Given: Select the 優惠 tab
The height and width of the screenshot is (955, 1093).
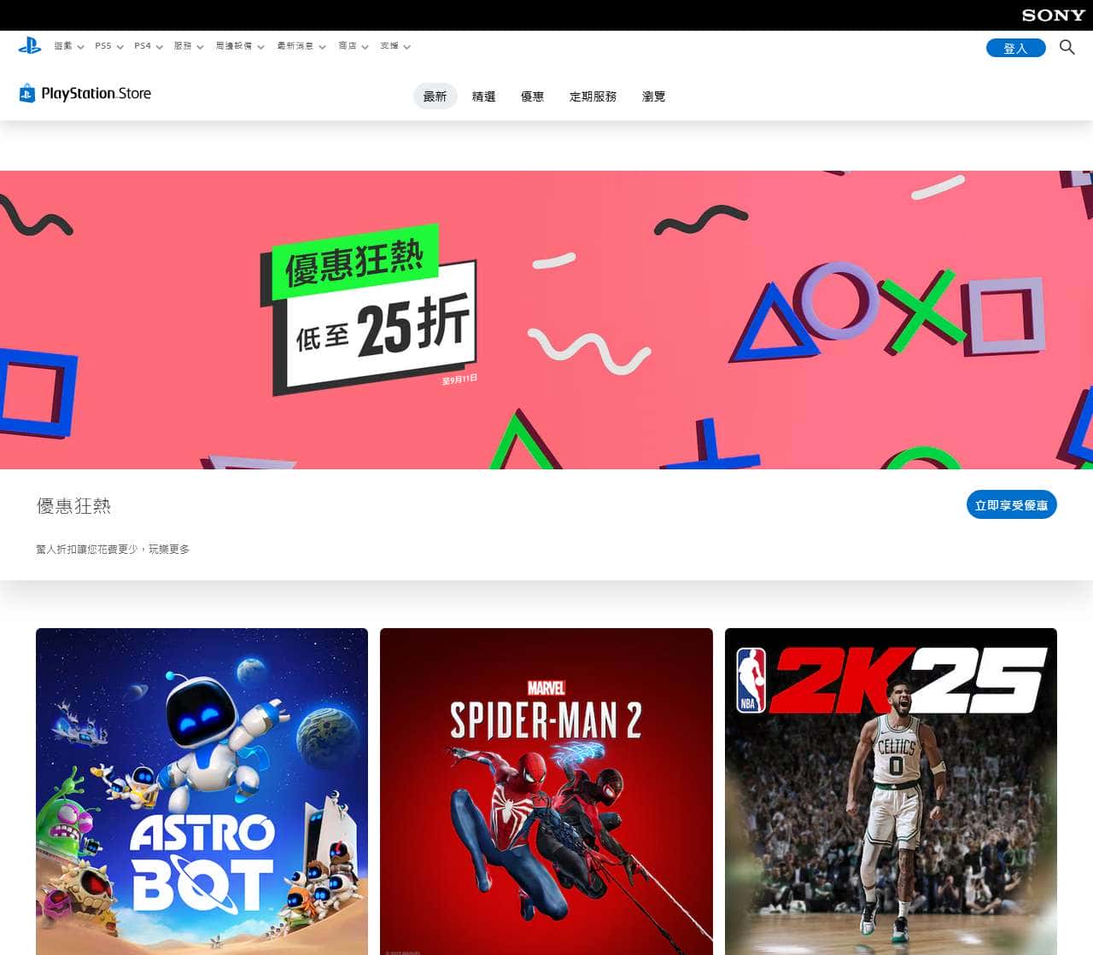Looking at the screenshot, I should tap(533, 96).
